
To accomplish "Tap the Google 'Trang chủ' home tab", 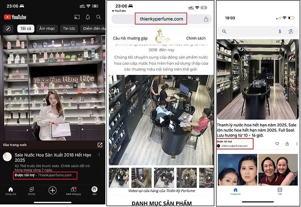I will (x=236, y=192).
